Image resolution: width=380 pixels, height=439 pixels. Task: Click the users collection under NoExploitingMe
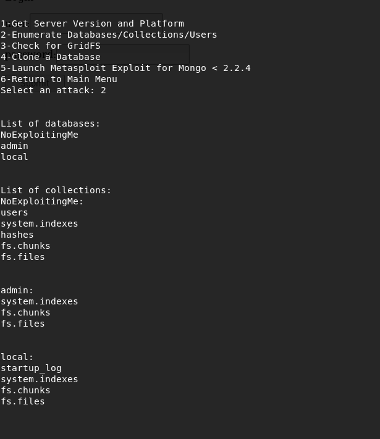(14, 212)
